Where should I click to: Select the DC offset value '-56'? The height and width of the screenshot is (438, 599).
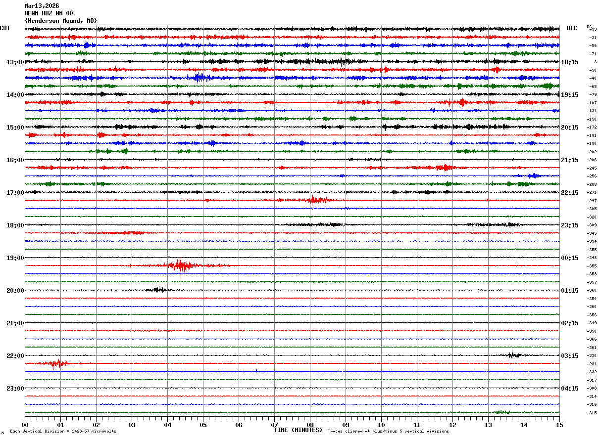pyautogui.click(x=592, y=45)
